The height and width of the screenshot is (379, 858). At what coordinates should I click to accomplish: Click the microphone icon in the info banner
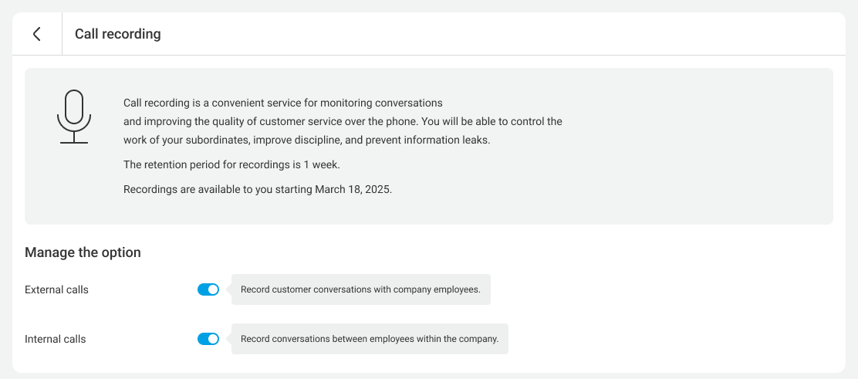coord(74,117)
